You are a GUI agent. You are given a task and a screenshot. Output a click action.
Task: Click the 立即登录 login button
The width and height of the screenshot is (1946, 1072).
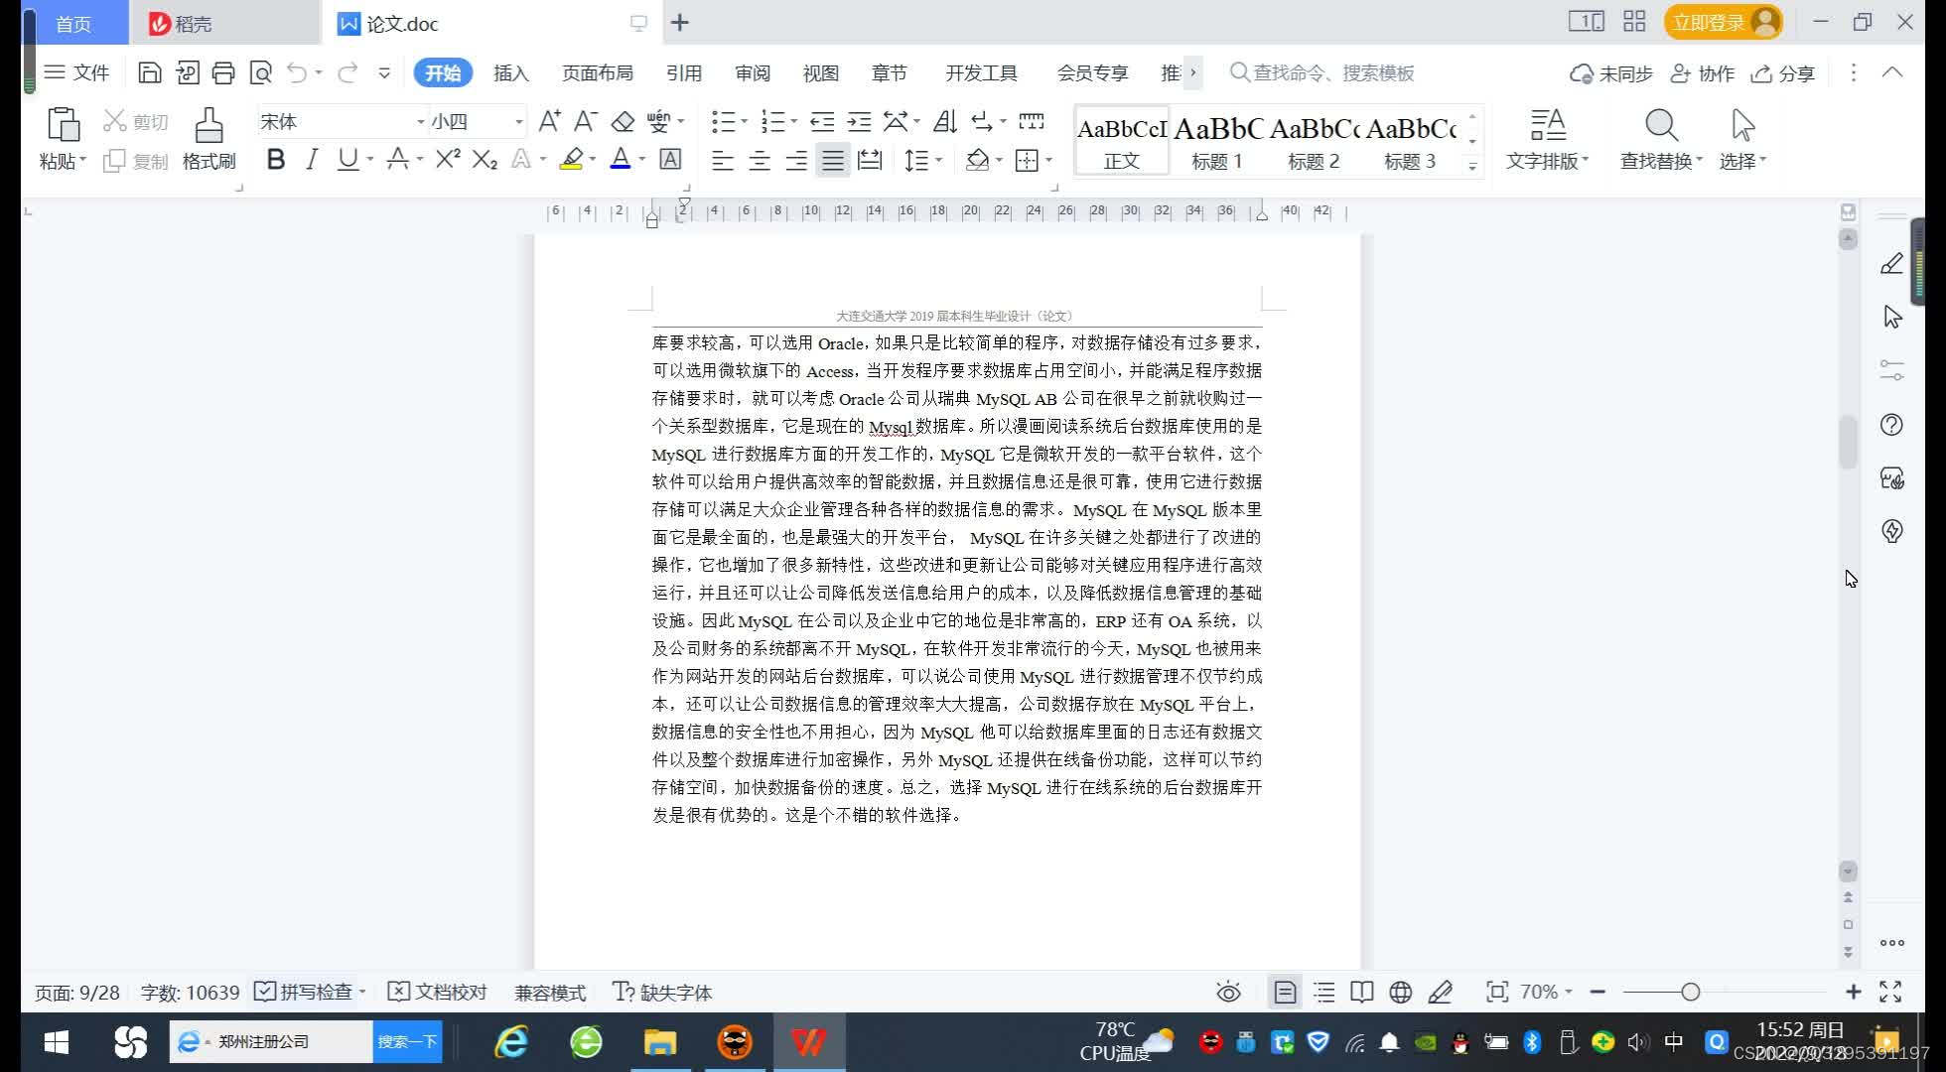1724,22
